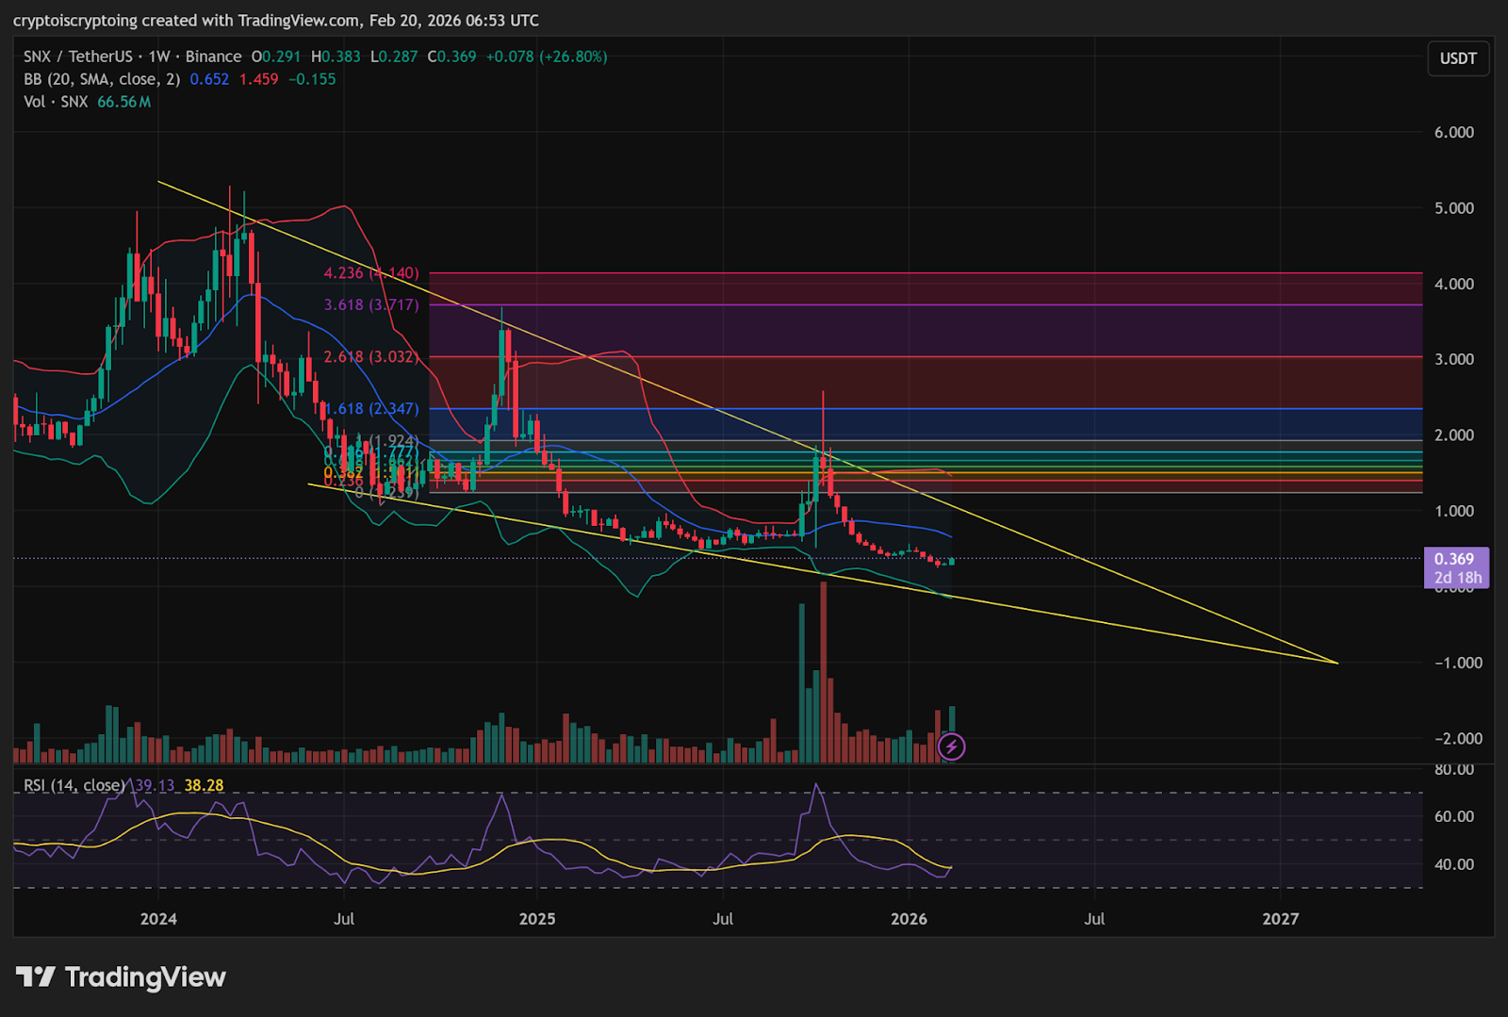Click the 6.000 price axis label
Image resolution: width=1508 pixels, height=1017 pixels.
point(1453,133)
